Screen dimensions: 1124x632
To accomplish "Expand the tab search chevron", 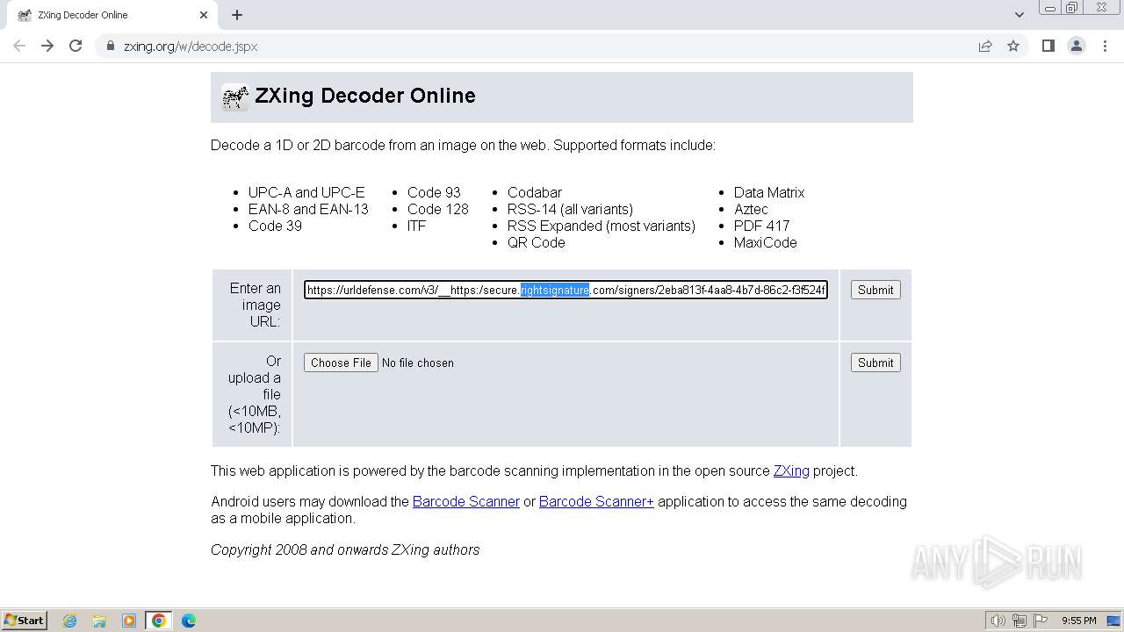I will click(x=1019, y=15).
